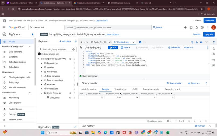Collapse the Cycle_Sense_Ai dataset node
This screenshot has width=217, height=136.
[41, 93]
